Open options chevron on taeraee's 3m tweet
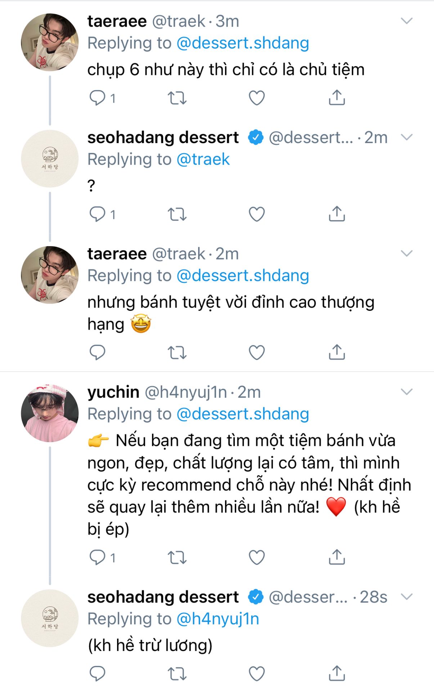This screenshot has height=692, width=434. pyautogui.click(x=406, y=21)
